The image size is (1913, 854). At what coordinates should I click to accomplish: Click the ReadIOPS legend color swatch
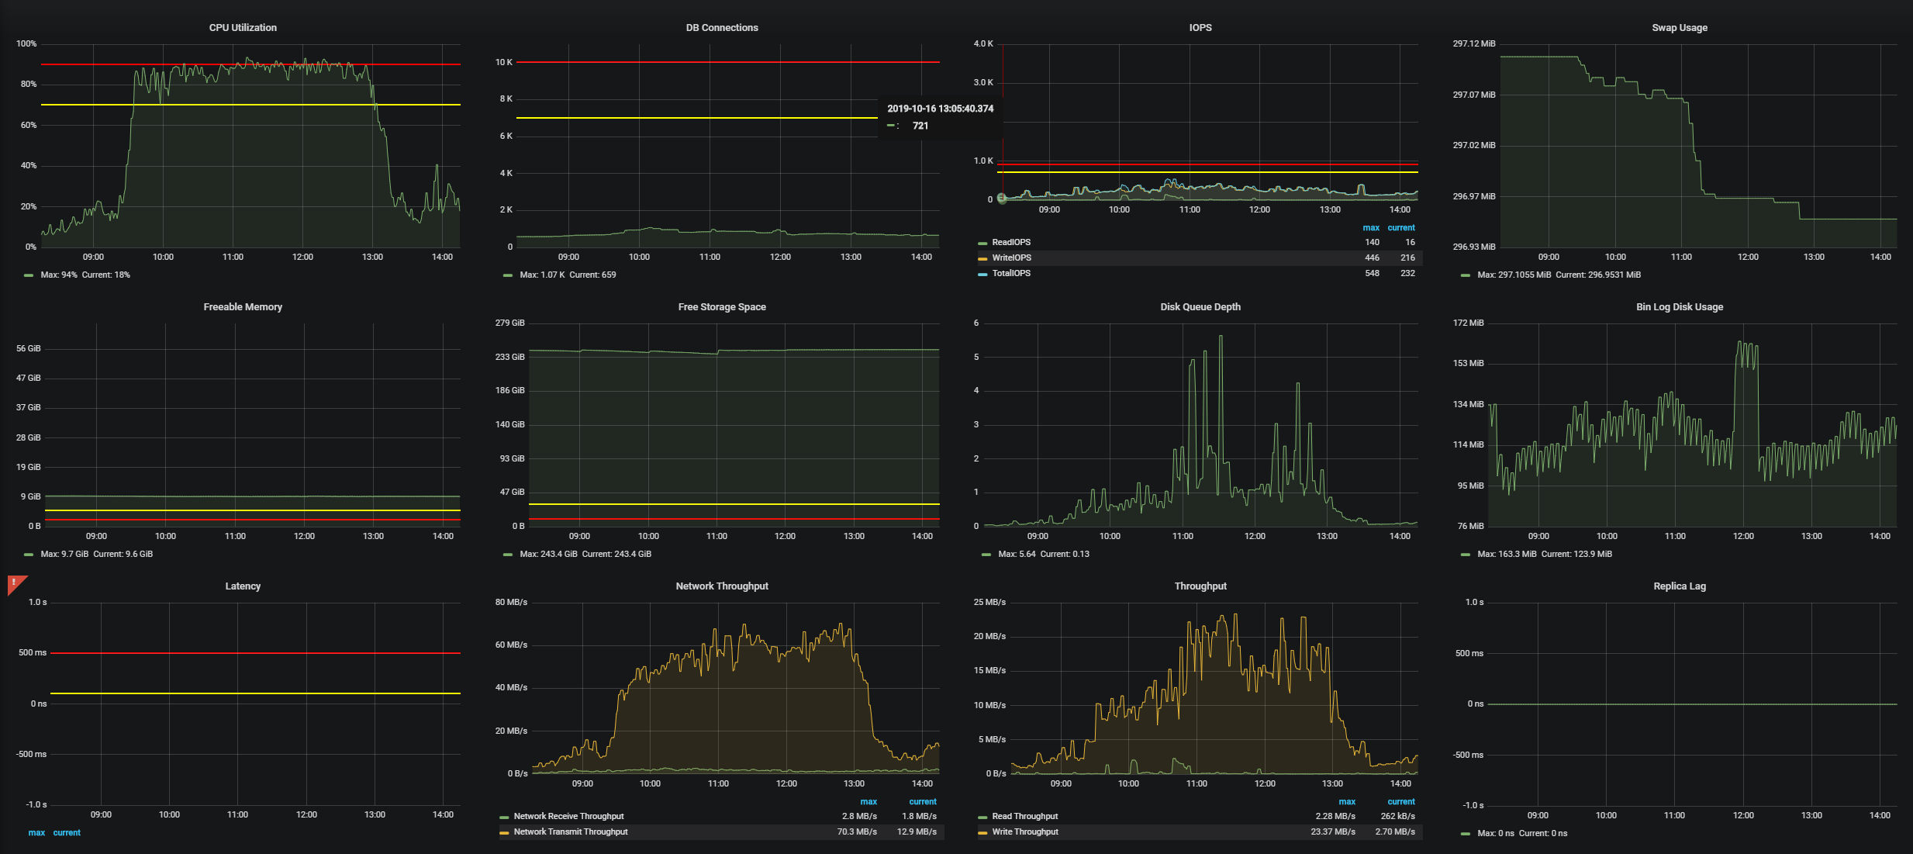click(982, 243)
